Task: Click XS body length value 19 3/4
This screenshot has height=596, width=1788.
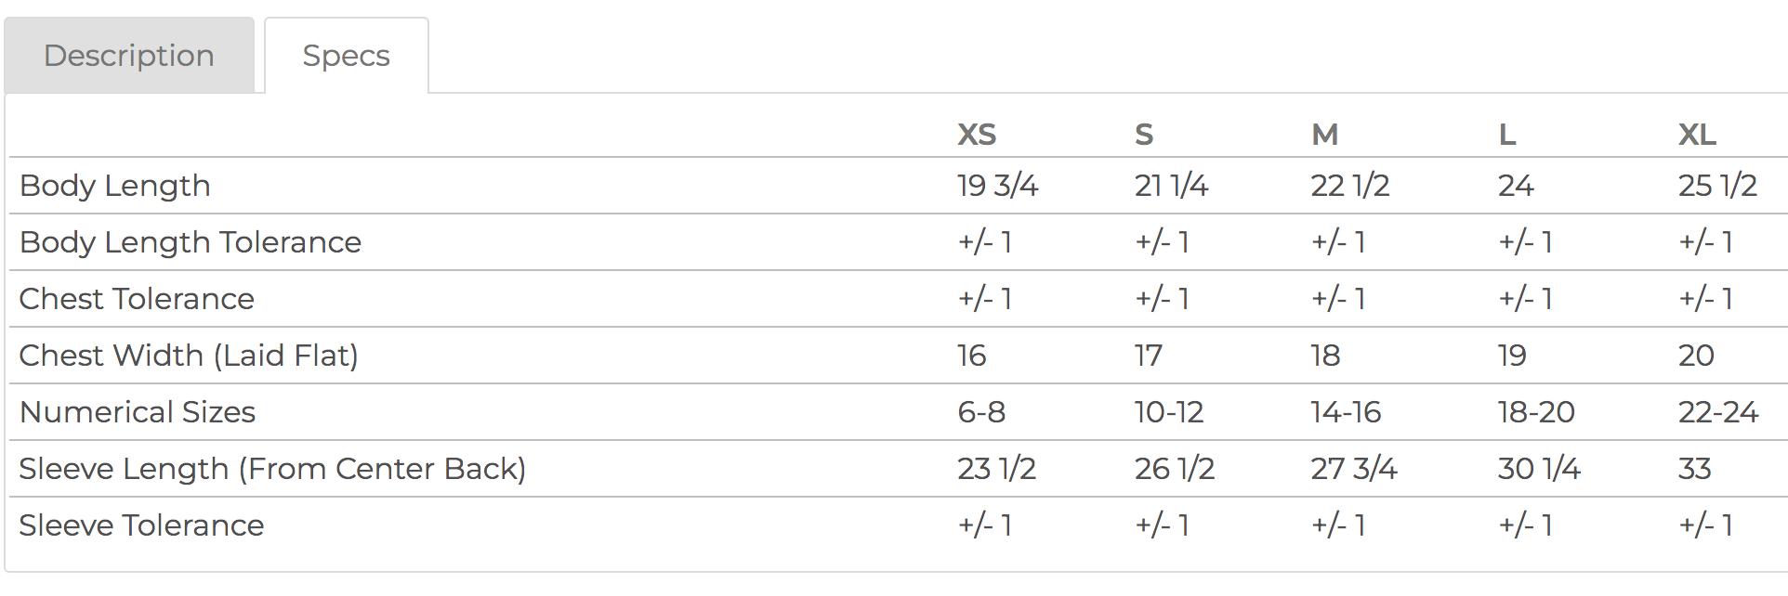Action: tap(997, 186)
